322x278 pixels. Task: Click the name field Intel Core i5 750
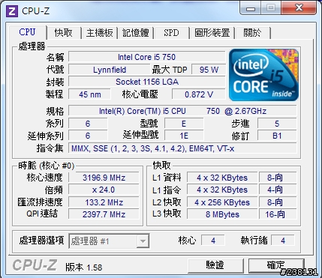point(146,57)
